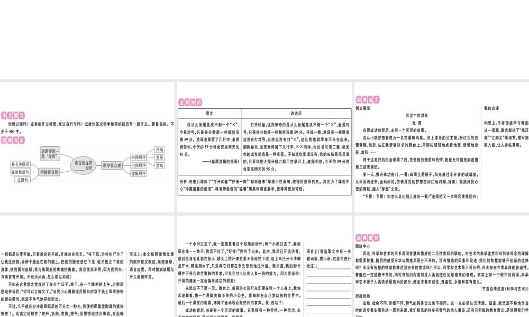The image size is (529, 317).
Task: Click the 改进后 table column header
Action: click(x=296, y=113)
